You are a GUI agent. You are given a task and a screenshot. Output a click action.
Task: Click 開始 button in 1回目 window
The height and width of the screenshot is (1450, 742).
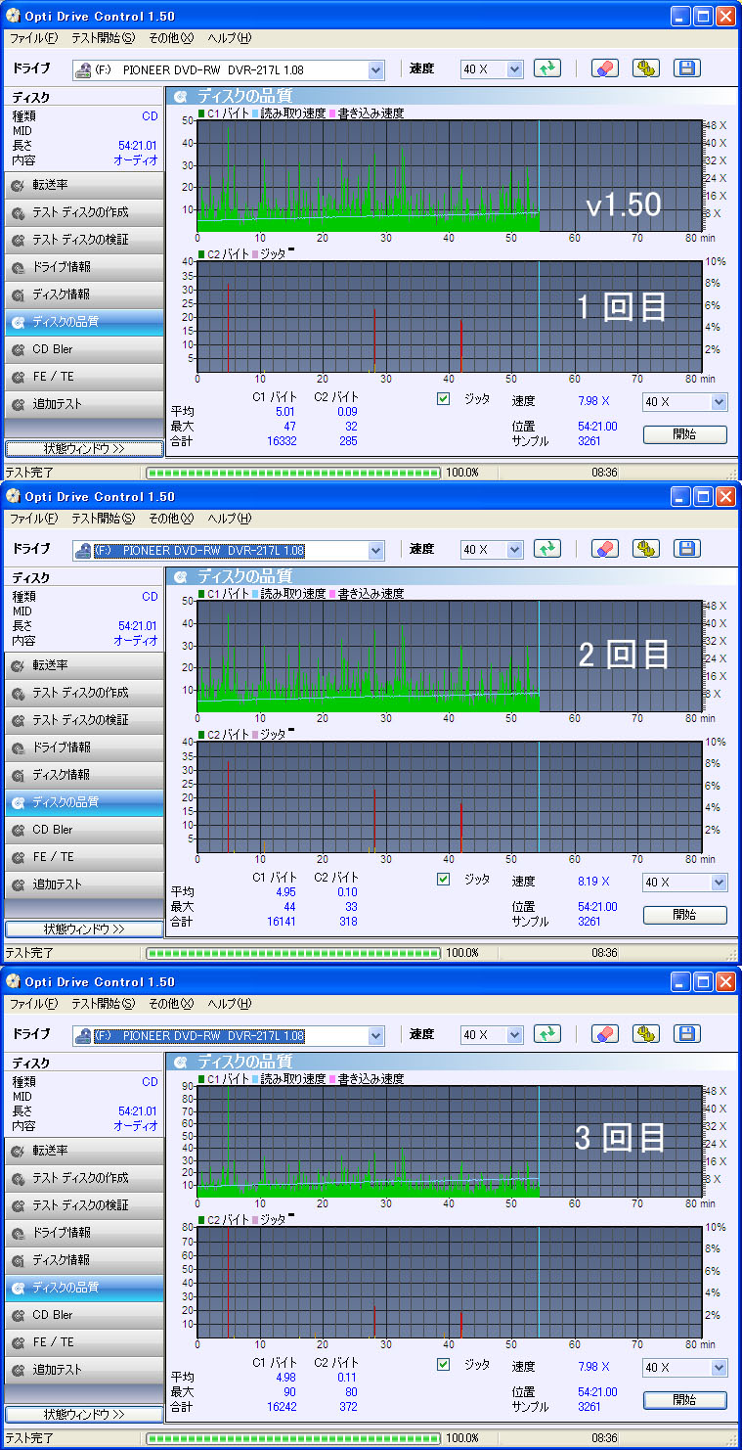coord(684,434)
